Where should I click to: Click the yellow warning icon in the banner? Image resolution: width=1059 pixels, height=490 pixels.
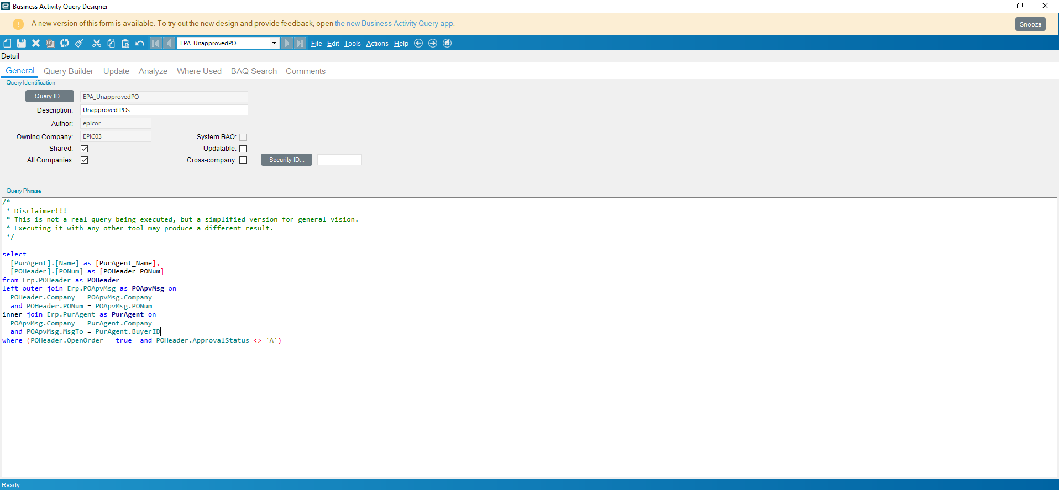coord(18,24)
